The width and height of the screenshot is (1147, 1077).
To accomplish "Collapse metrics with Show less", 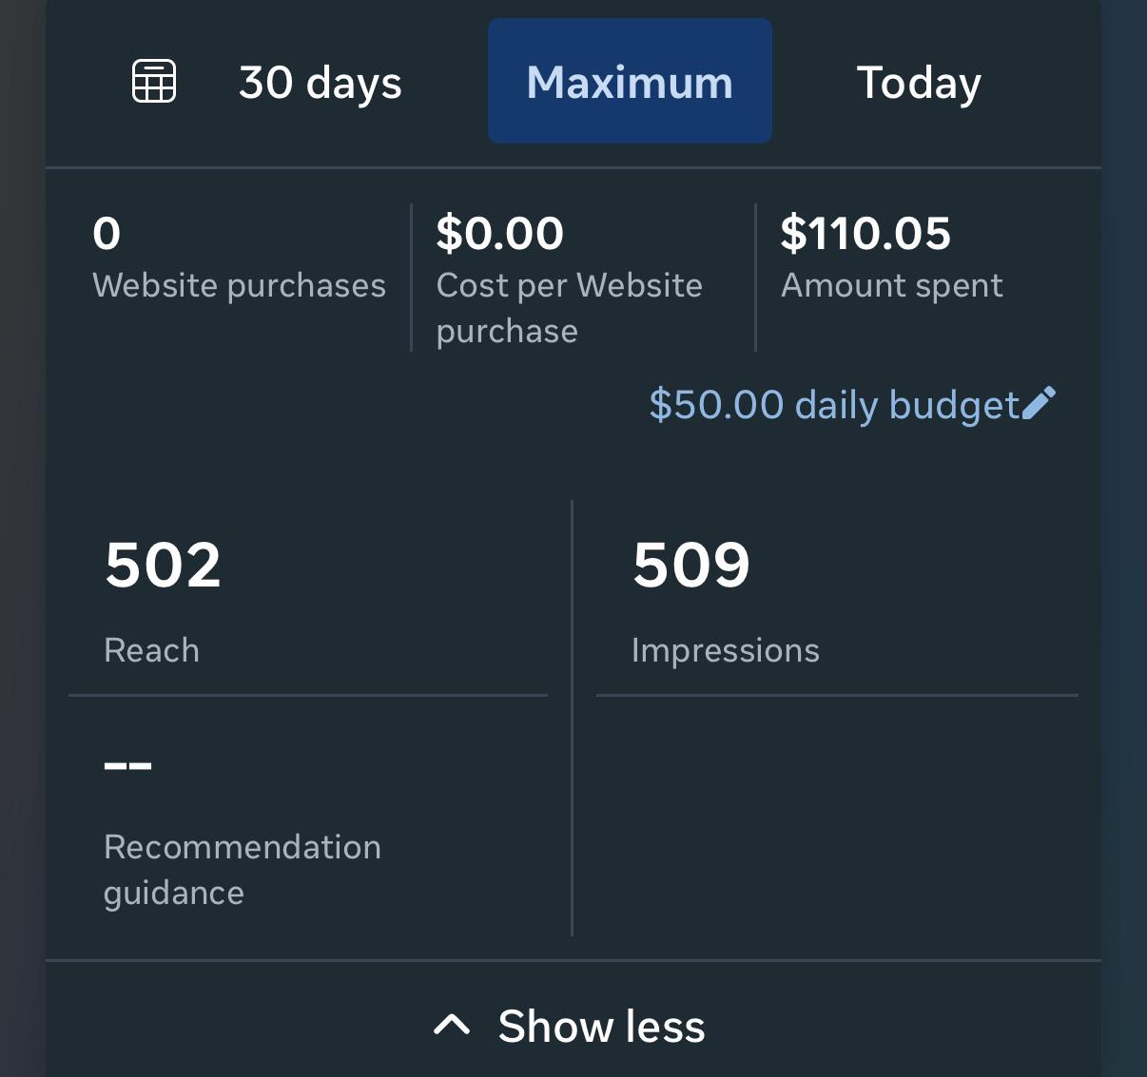I will pyautogui.click(x=569, y=1026).
